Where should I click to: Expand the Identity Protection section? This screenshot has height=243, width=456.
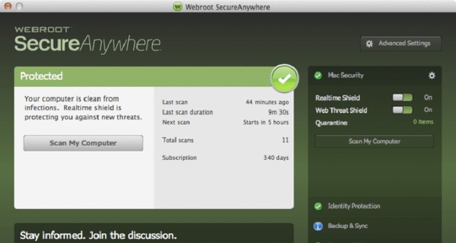375,206
